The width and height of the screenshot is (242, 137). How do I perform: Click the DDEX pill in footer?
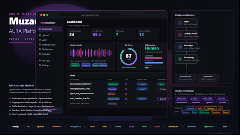[x=224, y=127]
